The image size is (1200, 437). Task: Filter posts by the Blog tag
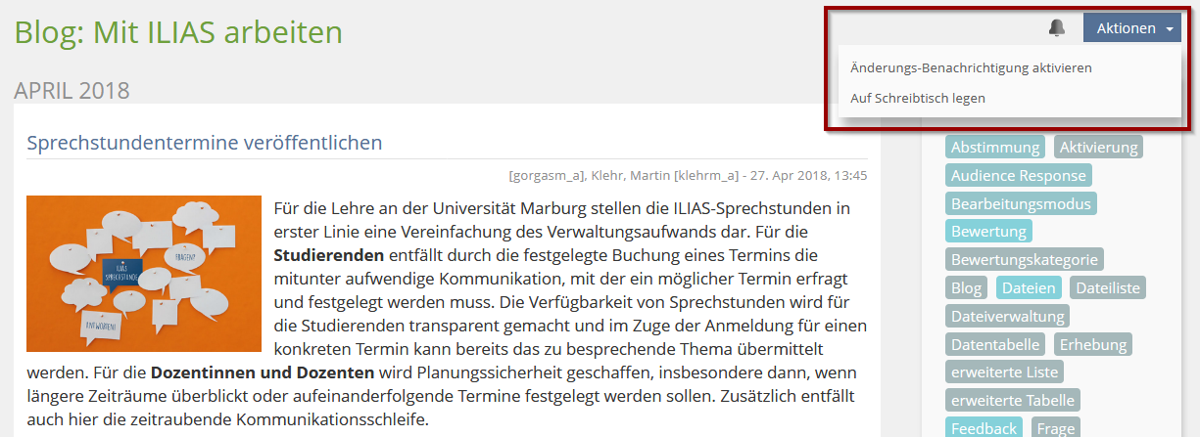click(966, 288)
